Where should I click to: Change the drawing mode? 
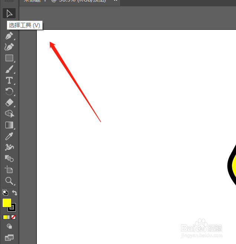tap(9, 226)
